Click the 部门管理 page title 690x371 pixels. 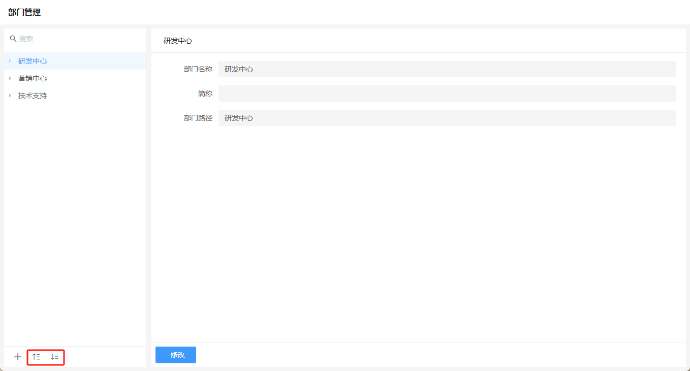point(24,12)
